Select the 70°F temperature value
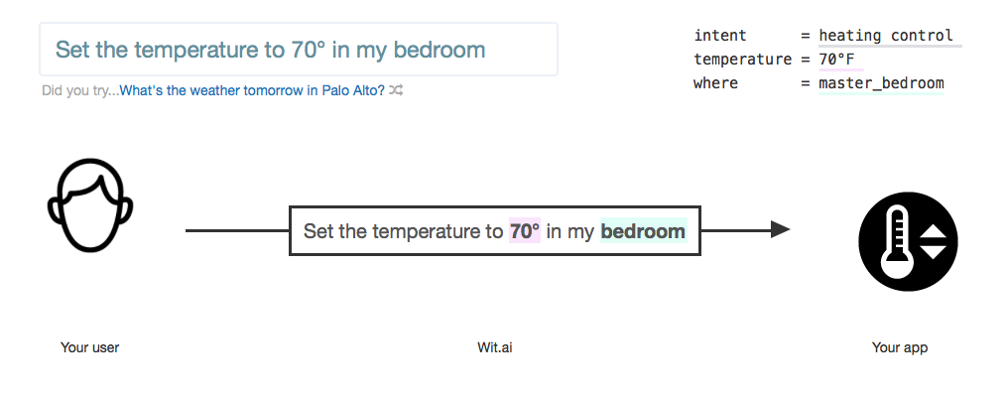 pos(836,60)
